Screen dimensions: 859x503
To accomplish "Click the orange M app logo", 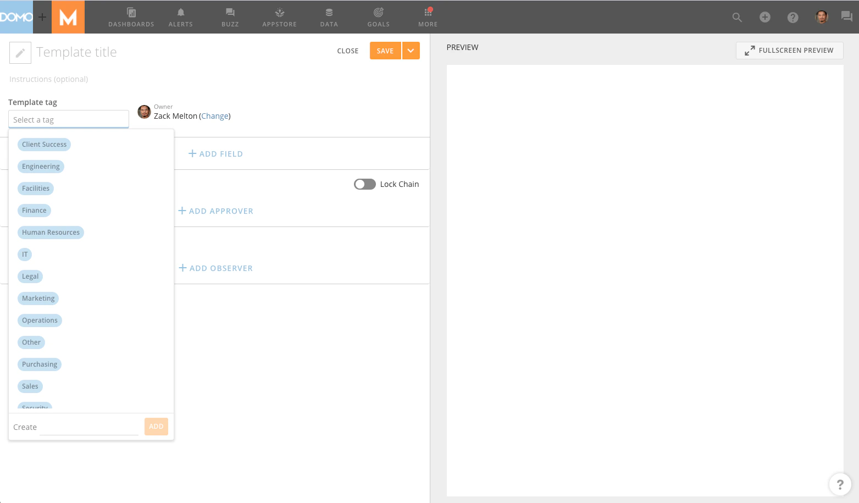I will tap(68, 17).
